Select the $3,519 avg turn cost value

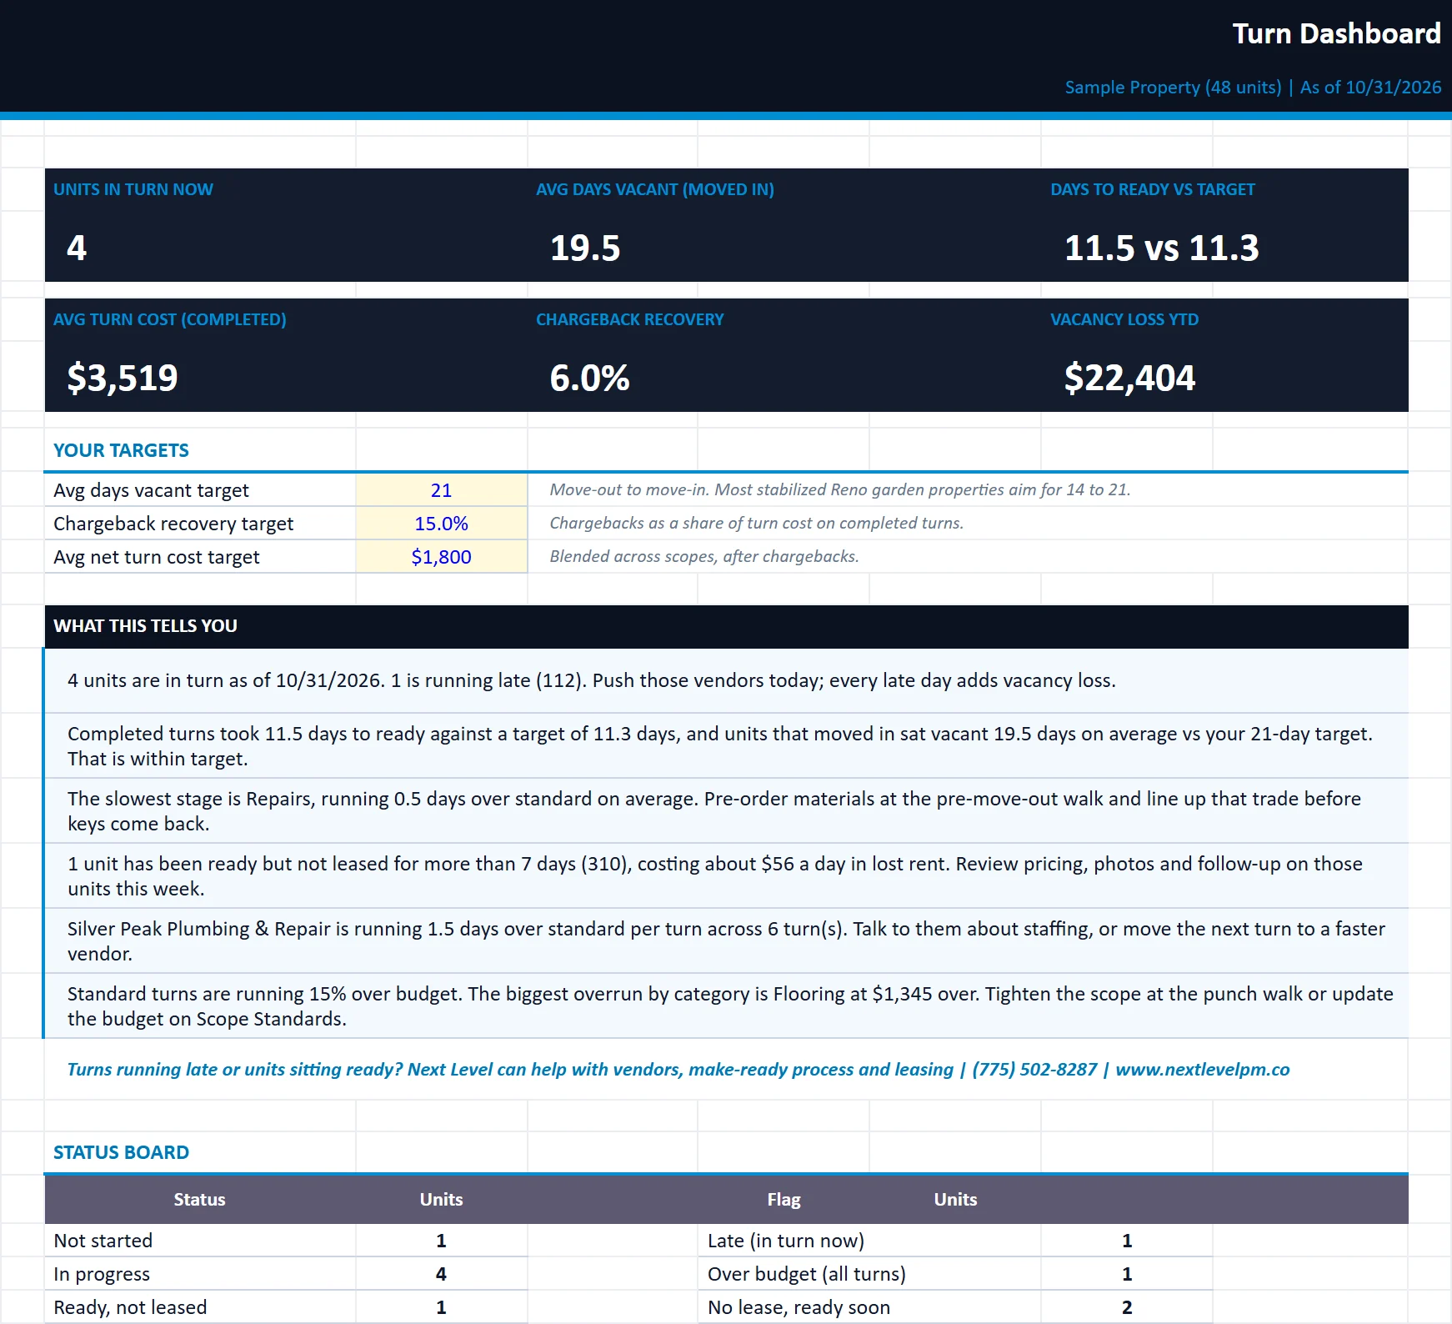(x=123, y=378)
